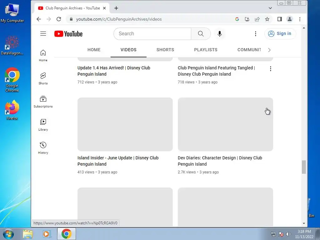Click the Chrome taskbar button
Image resolution: width=320 pixels, height=240 pixels.
(67, 234)
